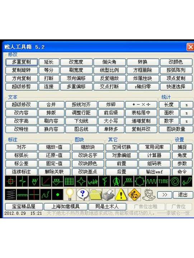This screenshot has height=258, width=194.
Task: Choose the green spiral icon
Action: (175, 181)
